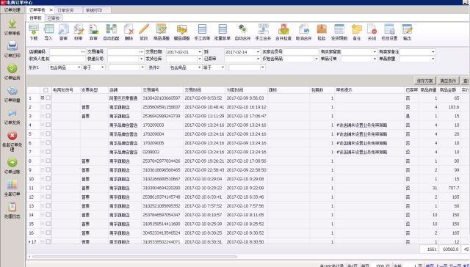Check the checkbox for row 10

pyautogui.click(x=48, y=179)
